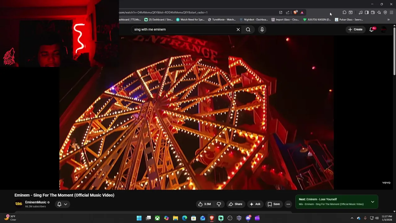396x223 pixels.
Task: Click the share page icon in address bar
Action: point(288,12)
